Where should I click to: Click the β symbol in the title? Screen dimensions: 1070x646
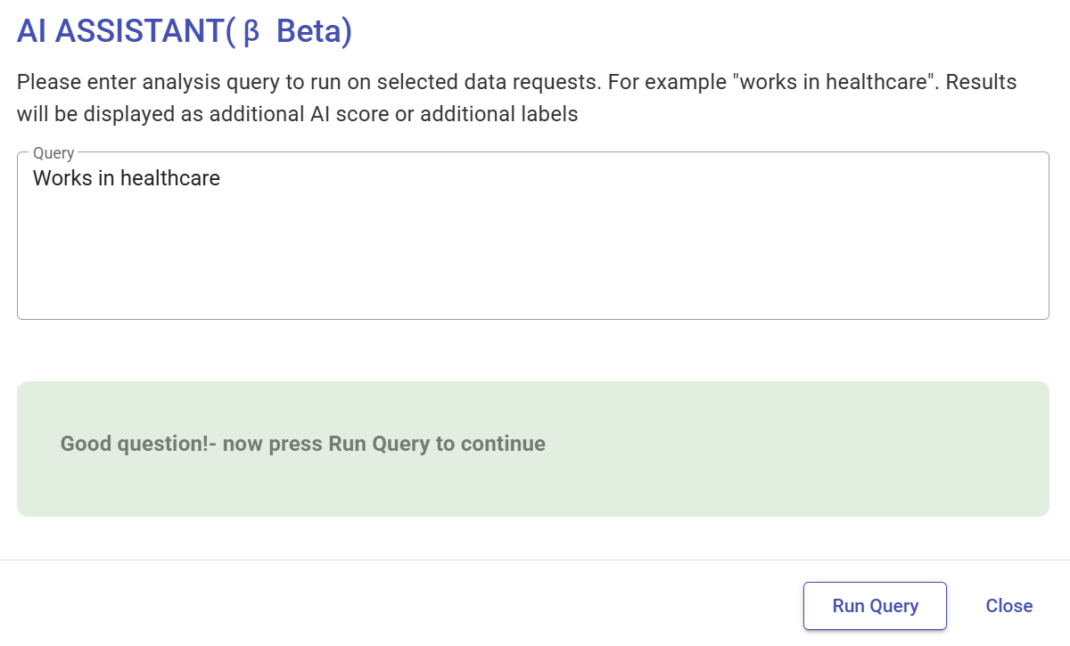pos(251,33)
